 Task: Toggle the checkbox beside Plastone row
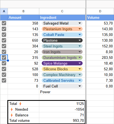coord(4,40)
